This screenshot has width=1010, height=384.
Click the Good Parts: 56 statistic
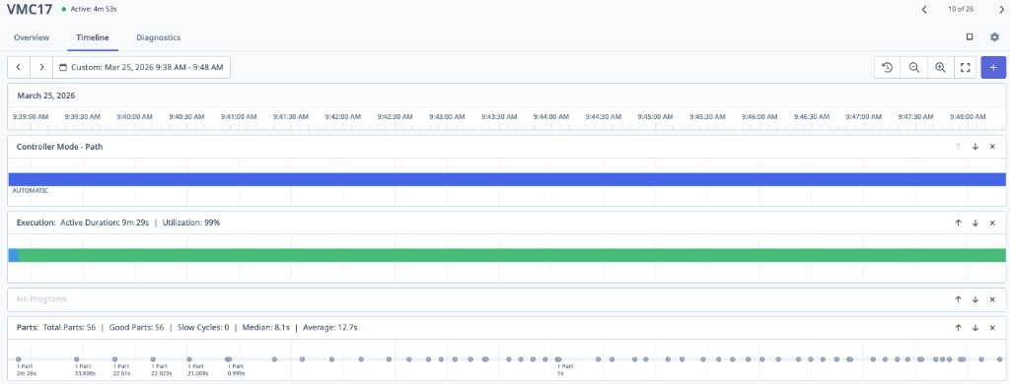pos(137,328)
